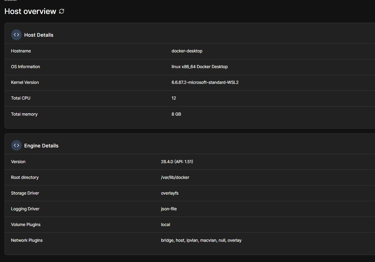Click the Volume Plugins row label
The height and width of the screenshot is (262, 375).
click(x=26, y=225)
